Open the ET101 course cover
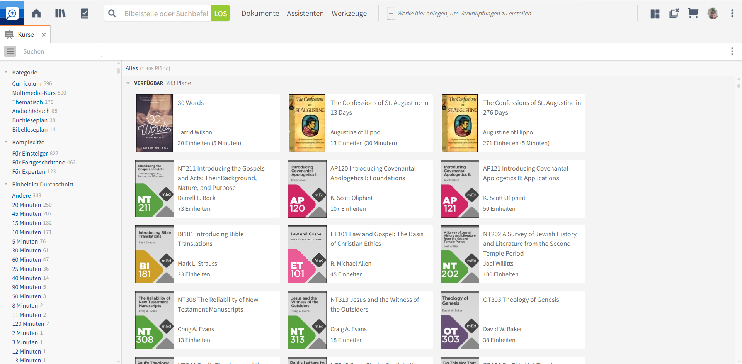This screenshot has width=742, height=364. point(307,254)
